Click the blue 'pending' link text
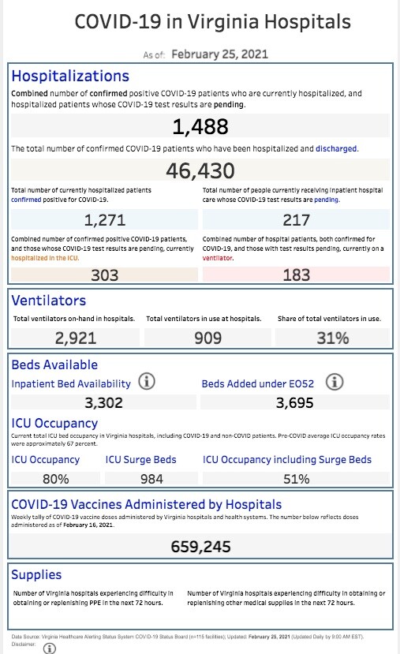 [x=326, y=200]
